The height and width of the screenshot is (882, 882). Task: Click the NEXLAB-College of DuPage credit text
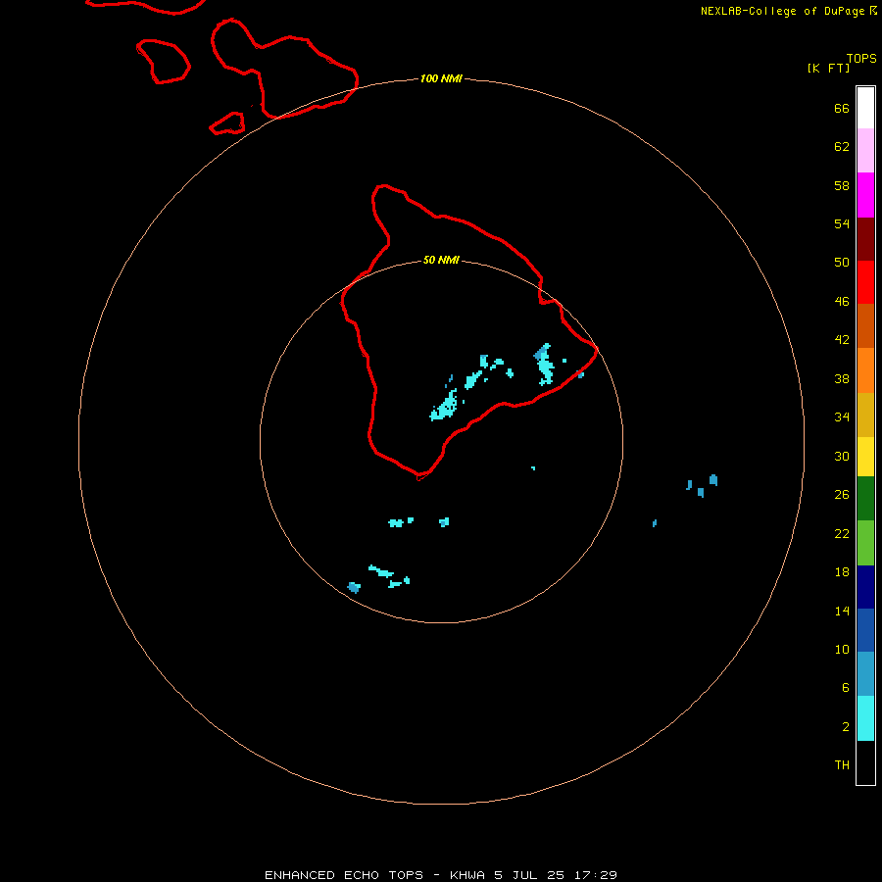click(x=782, y=11)
